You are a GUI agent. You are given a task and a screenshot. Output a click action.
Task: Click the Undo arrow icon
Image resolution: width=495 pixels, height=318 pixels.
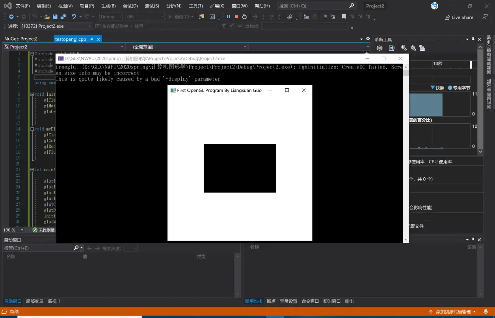(x=74, y=17)
